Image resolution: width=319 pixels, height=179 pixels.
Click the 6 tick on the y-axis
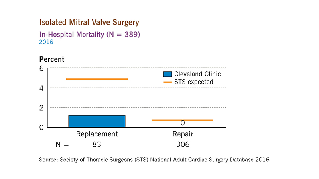pyautogui.click(x=41, y=68)
